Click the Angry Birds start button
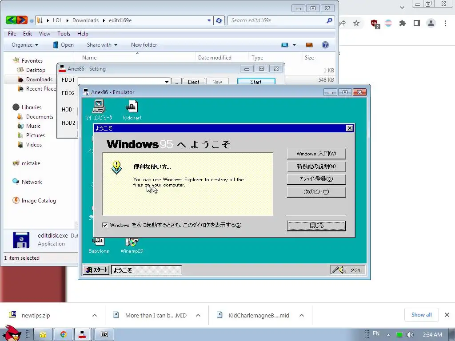 coord(12,333)
